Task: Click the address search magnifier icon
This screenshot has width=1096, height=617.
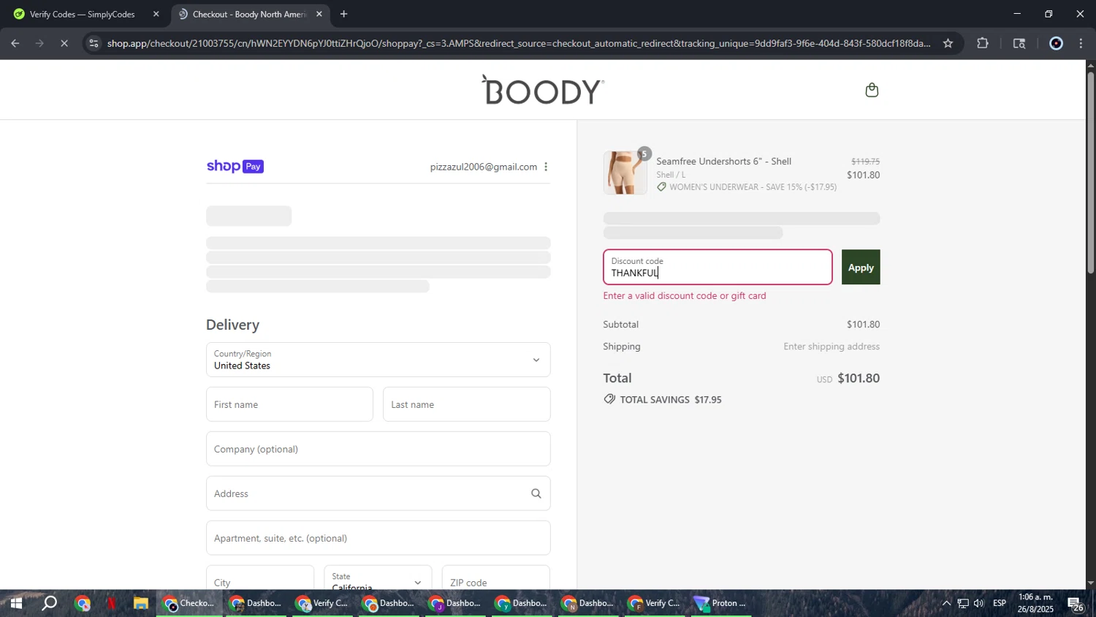Action: pyautogui.click(x=536, y=493)
